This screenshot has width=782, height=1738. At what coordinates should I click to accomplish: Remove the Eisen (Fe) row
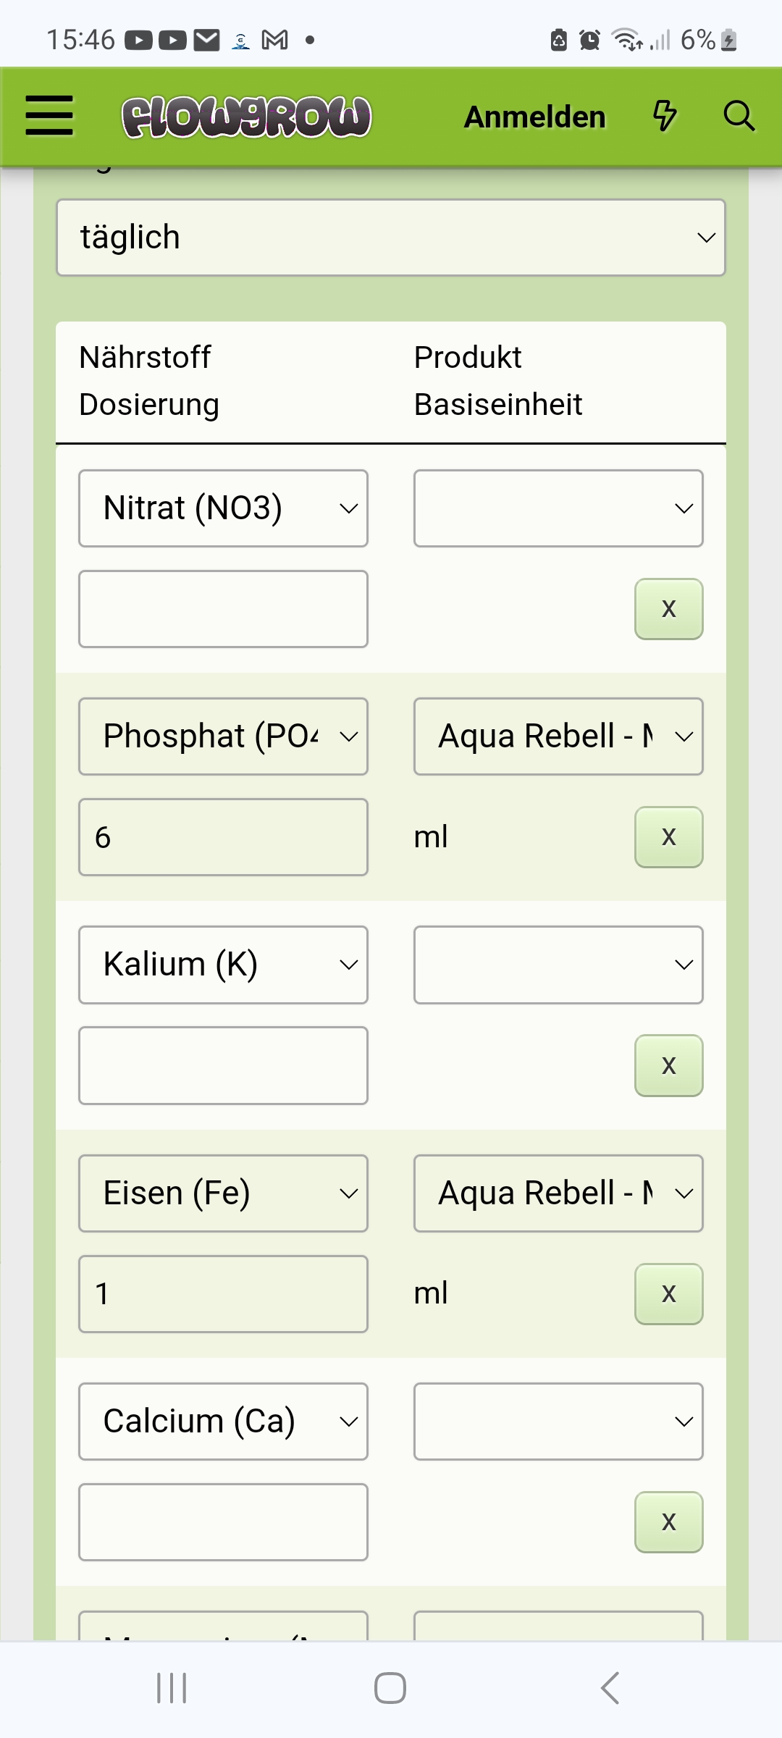668,1294
